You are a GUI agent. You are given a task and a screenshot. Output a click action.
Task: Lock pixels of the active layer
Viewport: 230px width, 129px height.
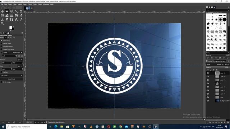[211, 70]
